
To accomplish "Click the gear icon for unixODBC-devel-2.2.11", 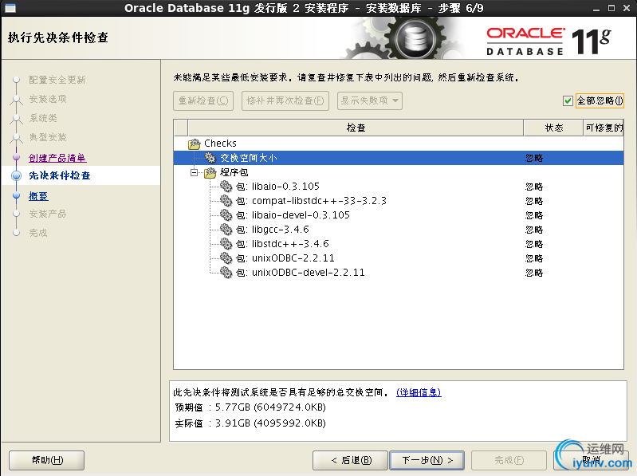I will [x=226, y=272].
